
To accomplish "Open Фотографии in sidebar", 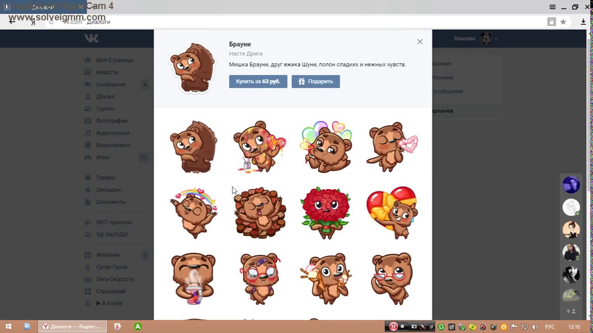I will coord(112,121).
